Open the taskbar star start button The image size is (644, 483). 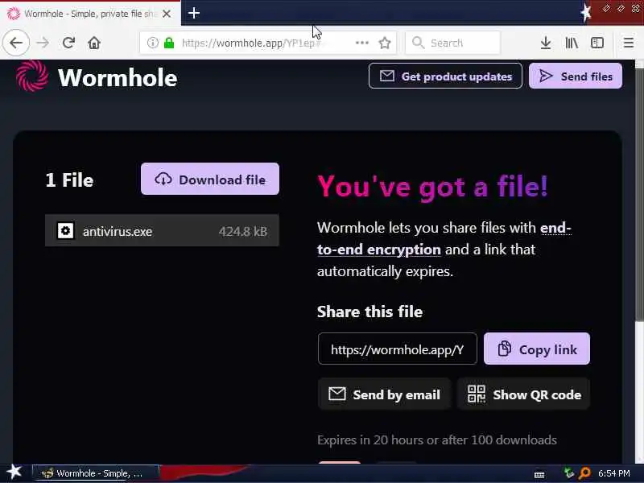coord(14,473)
